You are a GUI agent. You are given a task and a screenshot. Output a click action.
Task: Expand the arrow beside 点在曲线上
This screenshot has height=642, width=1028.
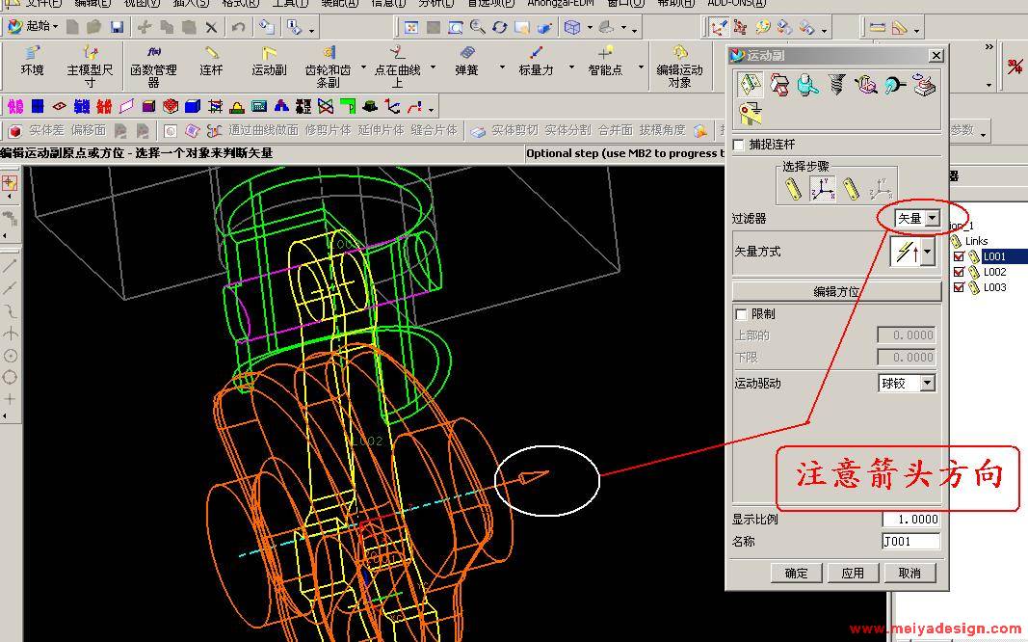(433, 67)
